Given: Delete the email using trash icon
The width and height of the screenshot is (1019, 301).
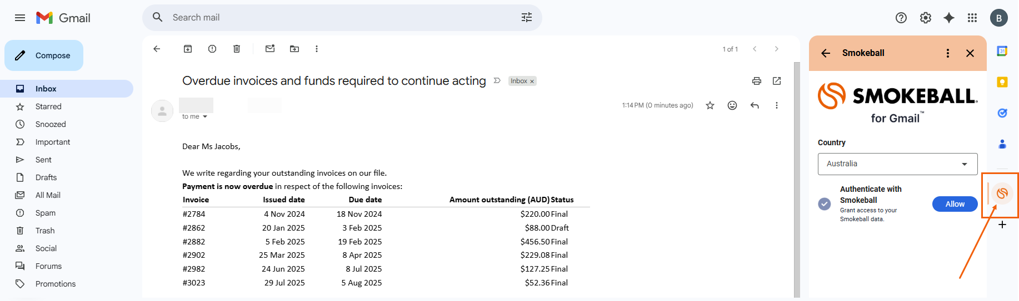Looking at the screenshot, I should click(237, 49).
